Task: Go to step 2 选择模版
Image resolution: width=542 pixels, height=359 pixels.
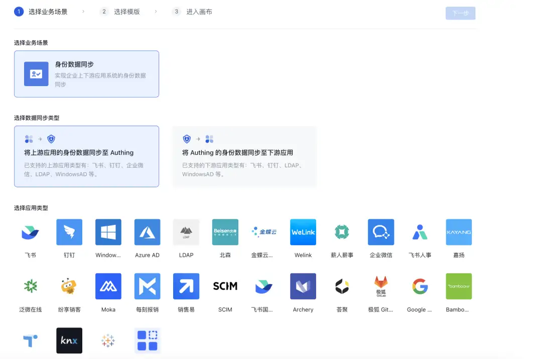Action: tap(119, 12)
